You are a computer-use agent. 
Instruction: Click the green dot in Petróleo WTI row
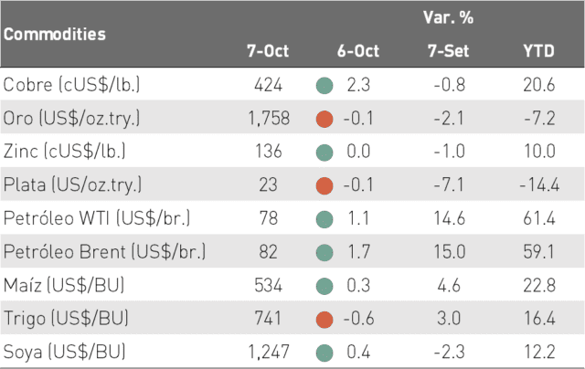coord(324,219)
